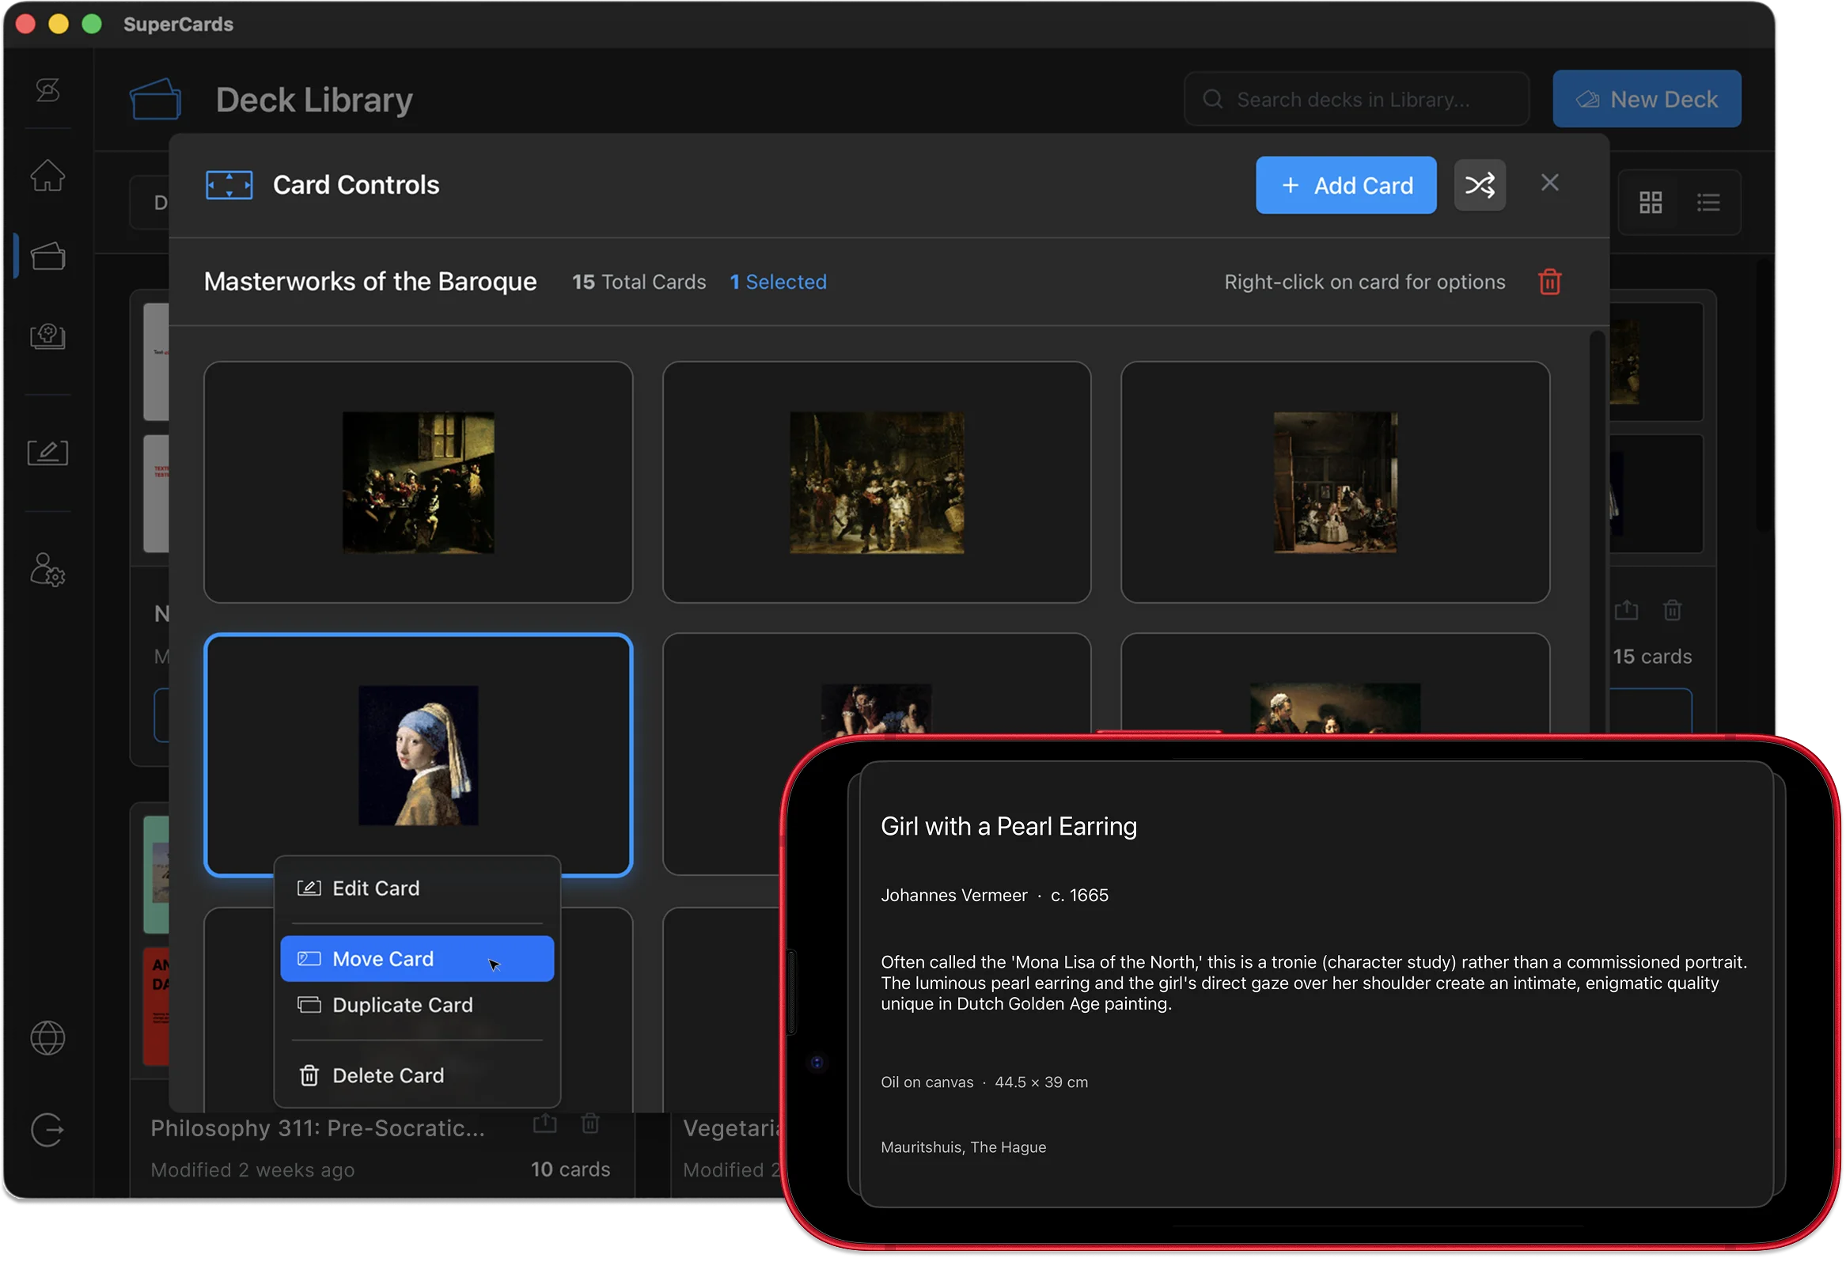Open the Home icon in sidebar
The width and height of the screenshot is (1846, 1262).
point(47,176)
